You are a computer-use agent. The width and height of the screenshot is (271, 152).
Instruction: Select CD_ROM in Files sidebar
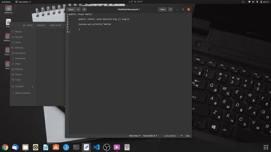19,86
